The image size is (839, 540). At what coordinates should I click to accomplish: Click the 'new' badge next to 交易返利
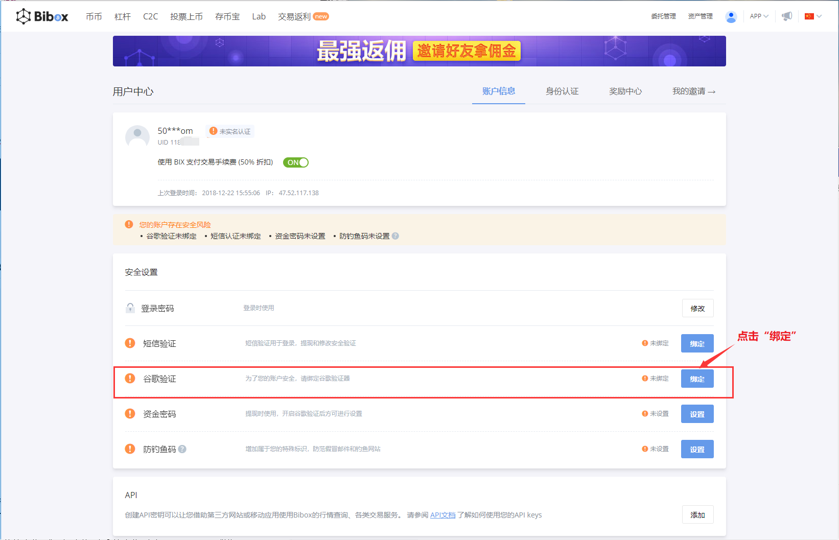pos(321,16)
